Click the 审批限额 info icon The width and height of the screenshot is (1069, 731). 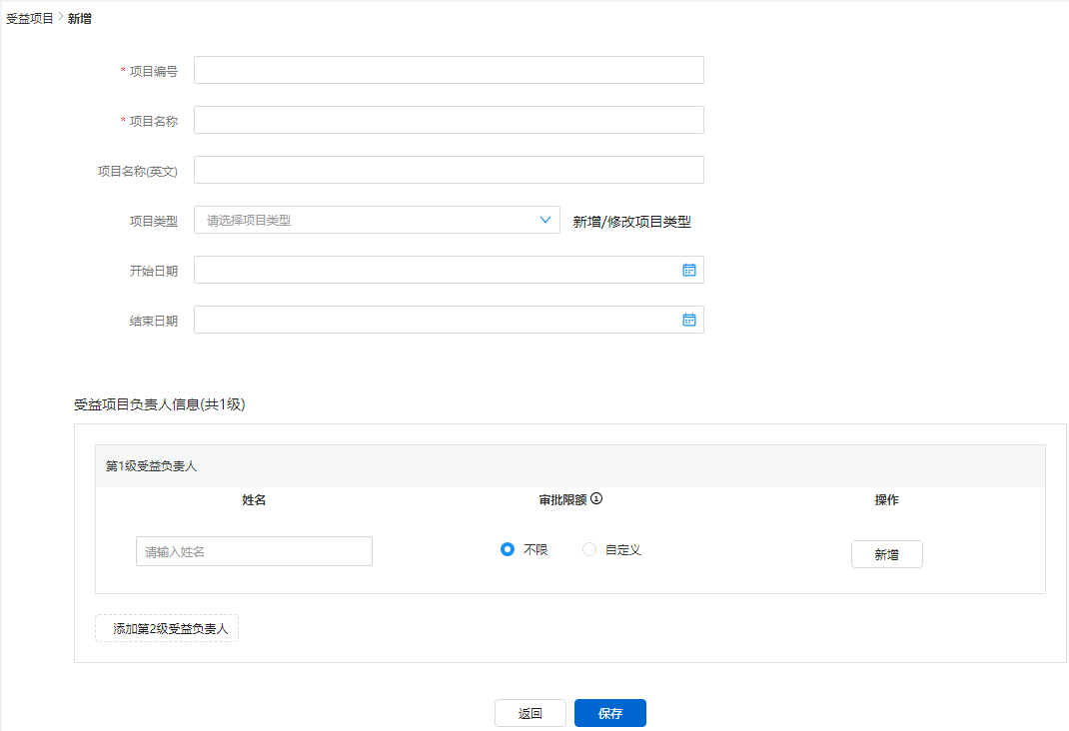[596, 498]
